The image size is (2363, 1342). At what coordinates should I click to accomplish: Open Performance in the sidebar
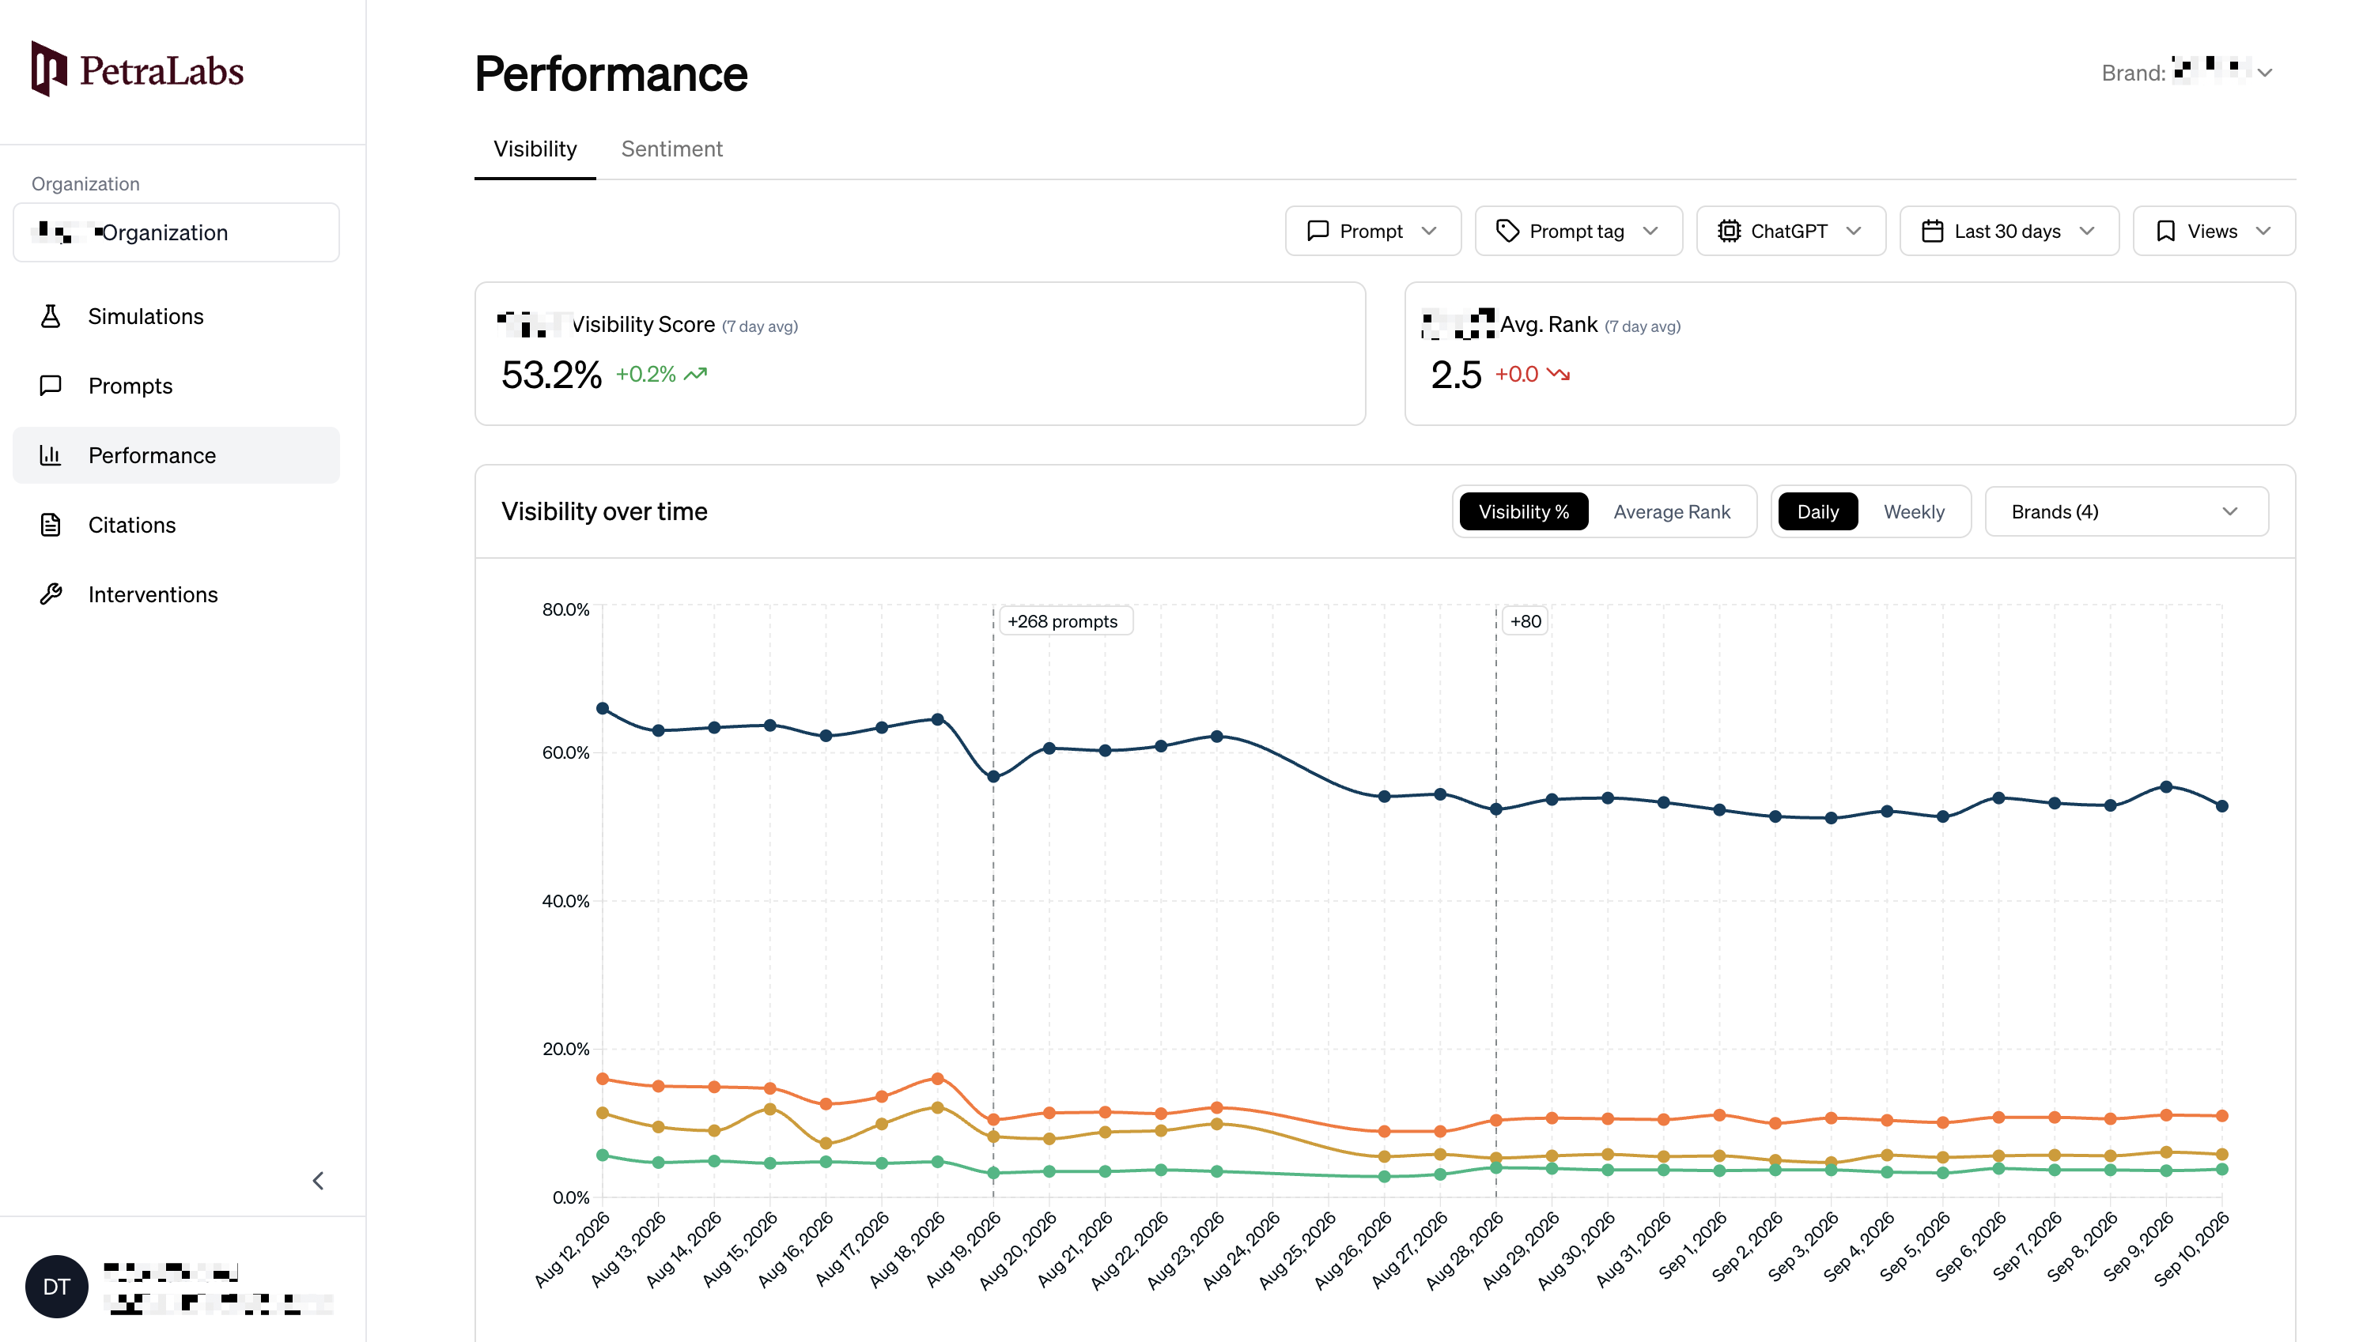176,454
